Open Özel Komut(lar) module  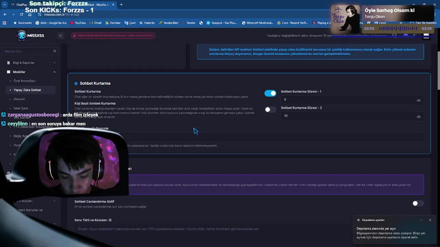click(24, 81)
